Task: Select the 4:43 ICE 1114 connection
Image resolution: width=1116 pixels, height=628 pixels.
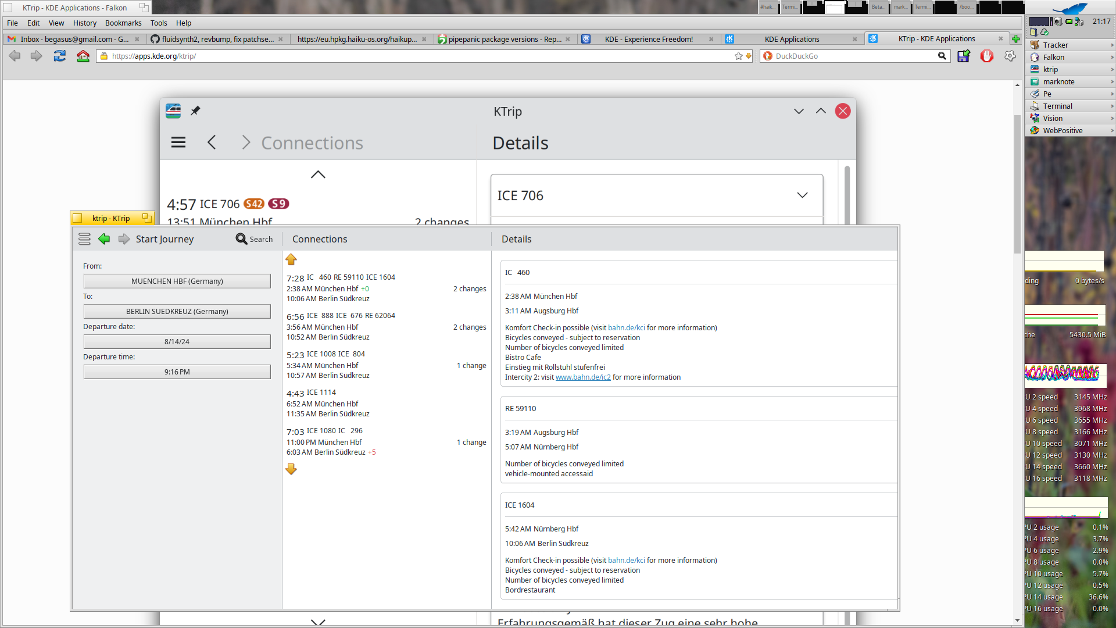Action: (387, 403)
